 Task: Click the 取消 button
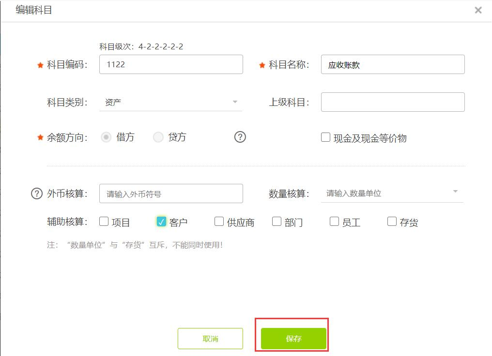pos(210,339)
